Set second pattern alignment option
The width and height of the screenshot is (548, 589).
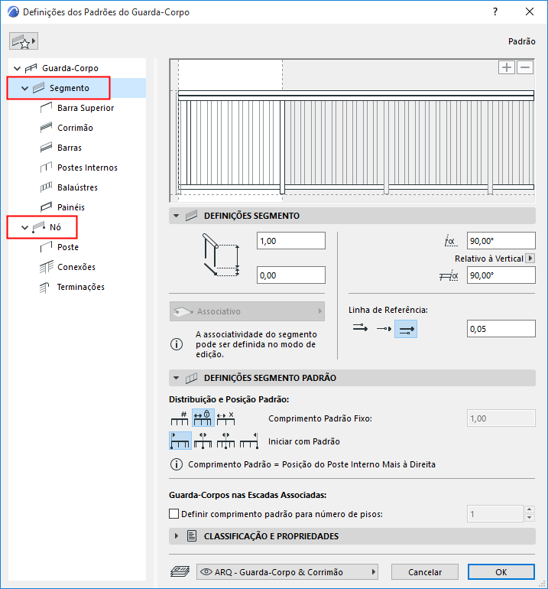(203, 441)
